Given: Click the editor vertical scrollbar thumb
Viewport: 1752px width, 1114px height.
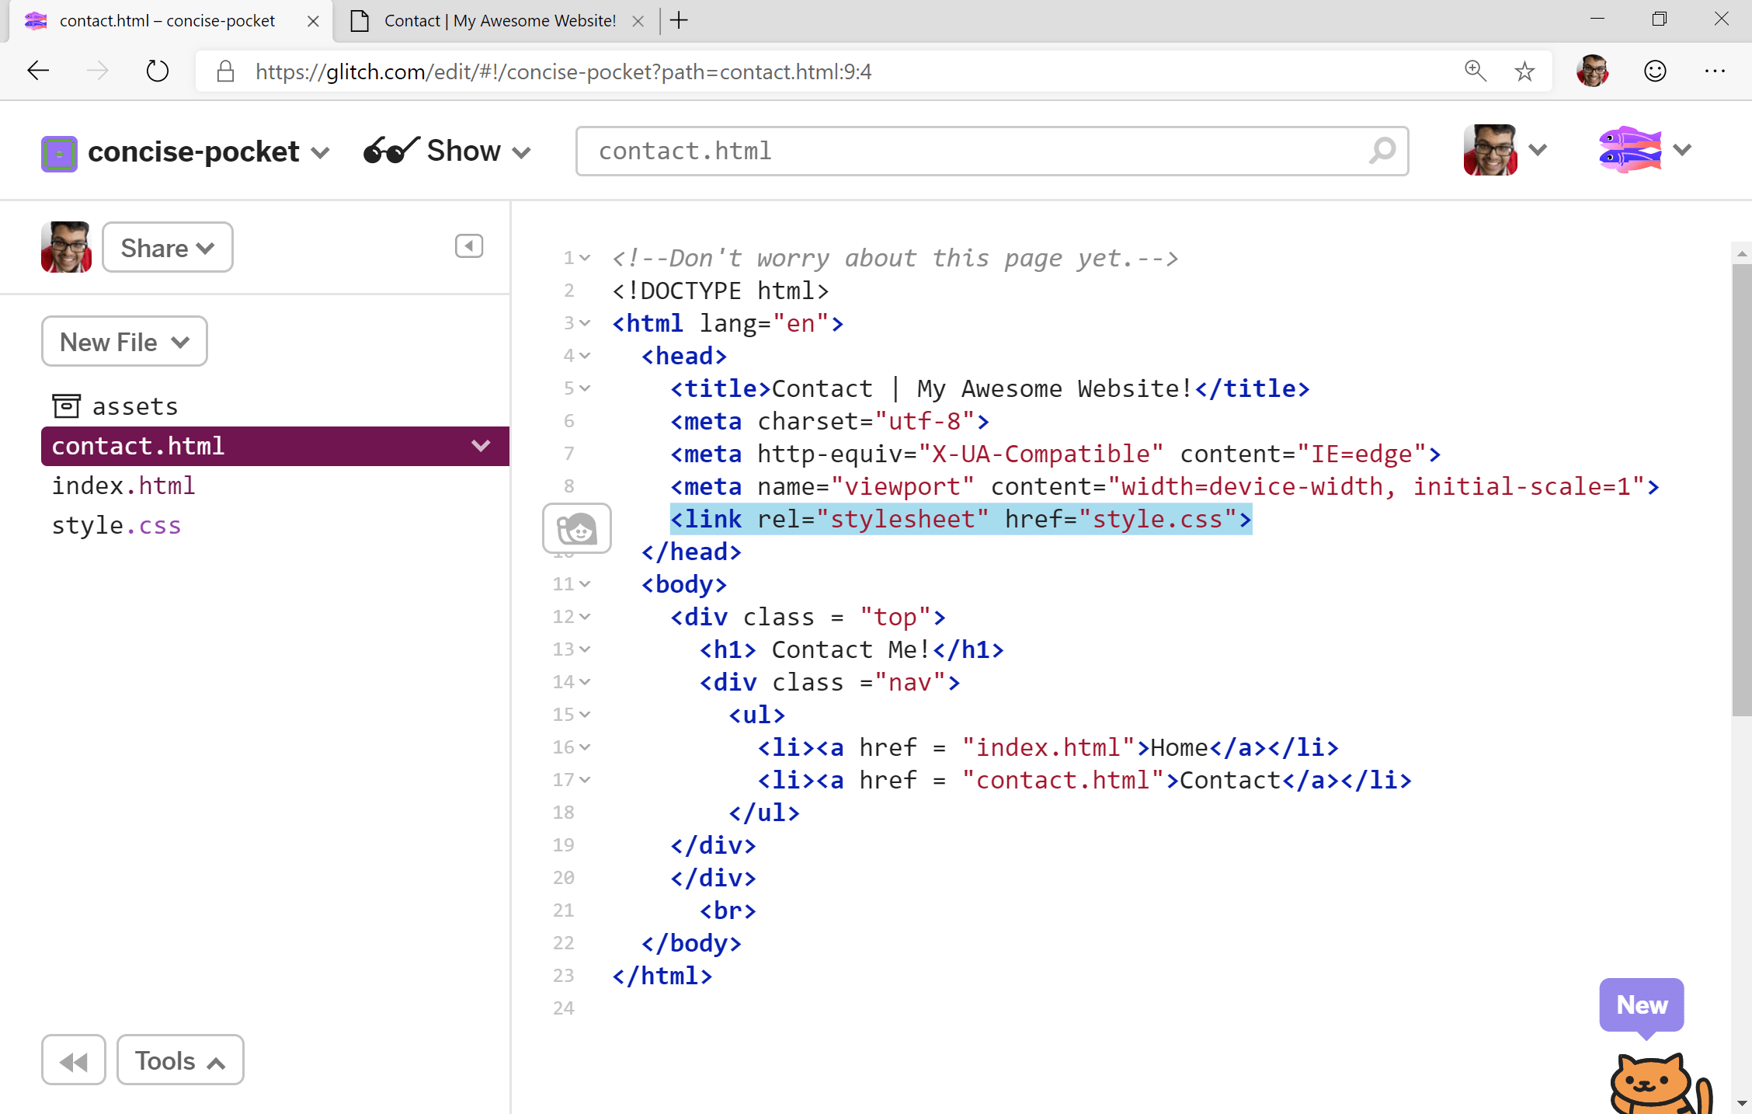Looking at the screenshot, I should (1741, 489).
